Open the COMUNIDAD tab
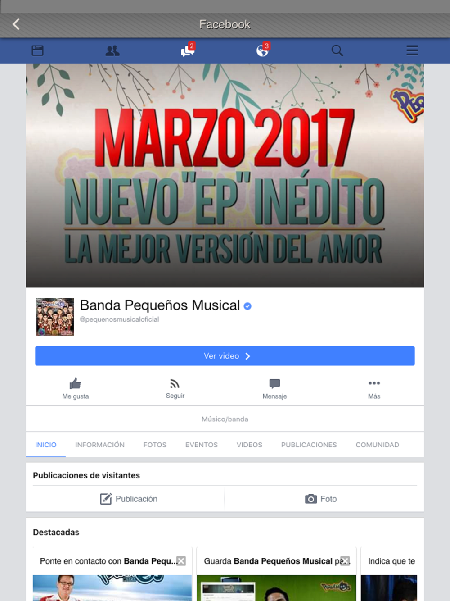 378,445
